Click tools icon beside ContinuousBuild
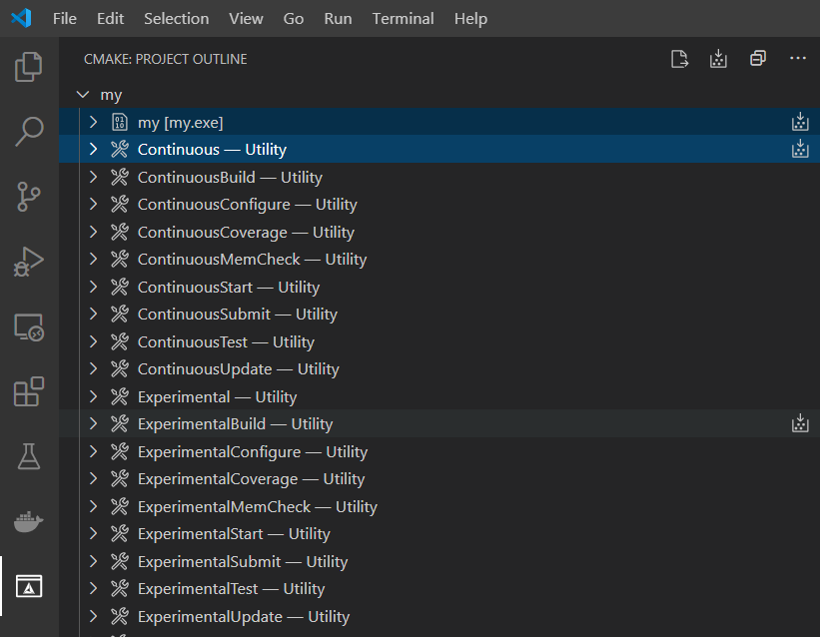The width and height of the screenshot is (820, 637). point(120,178)
